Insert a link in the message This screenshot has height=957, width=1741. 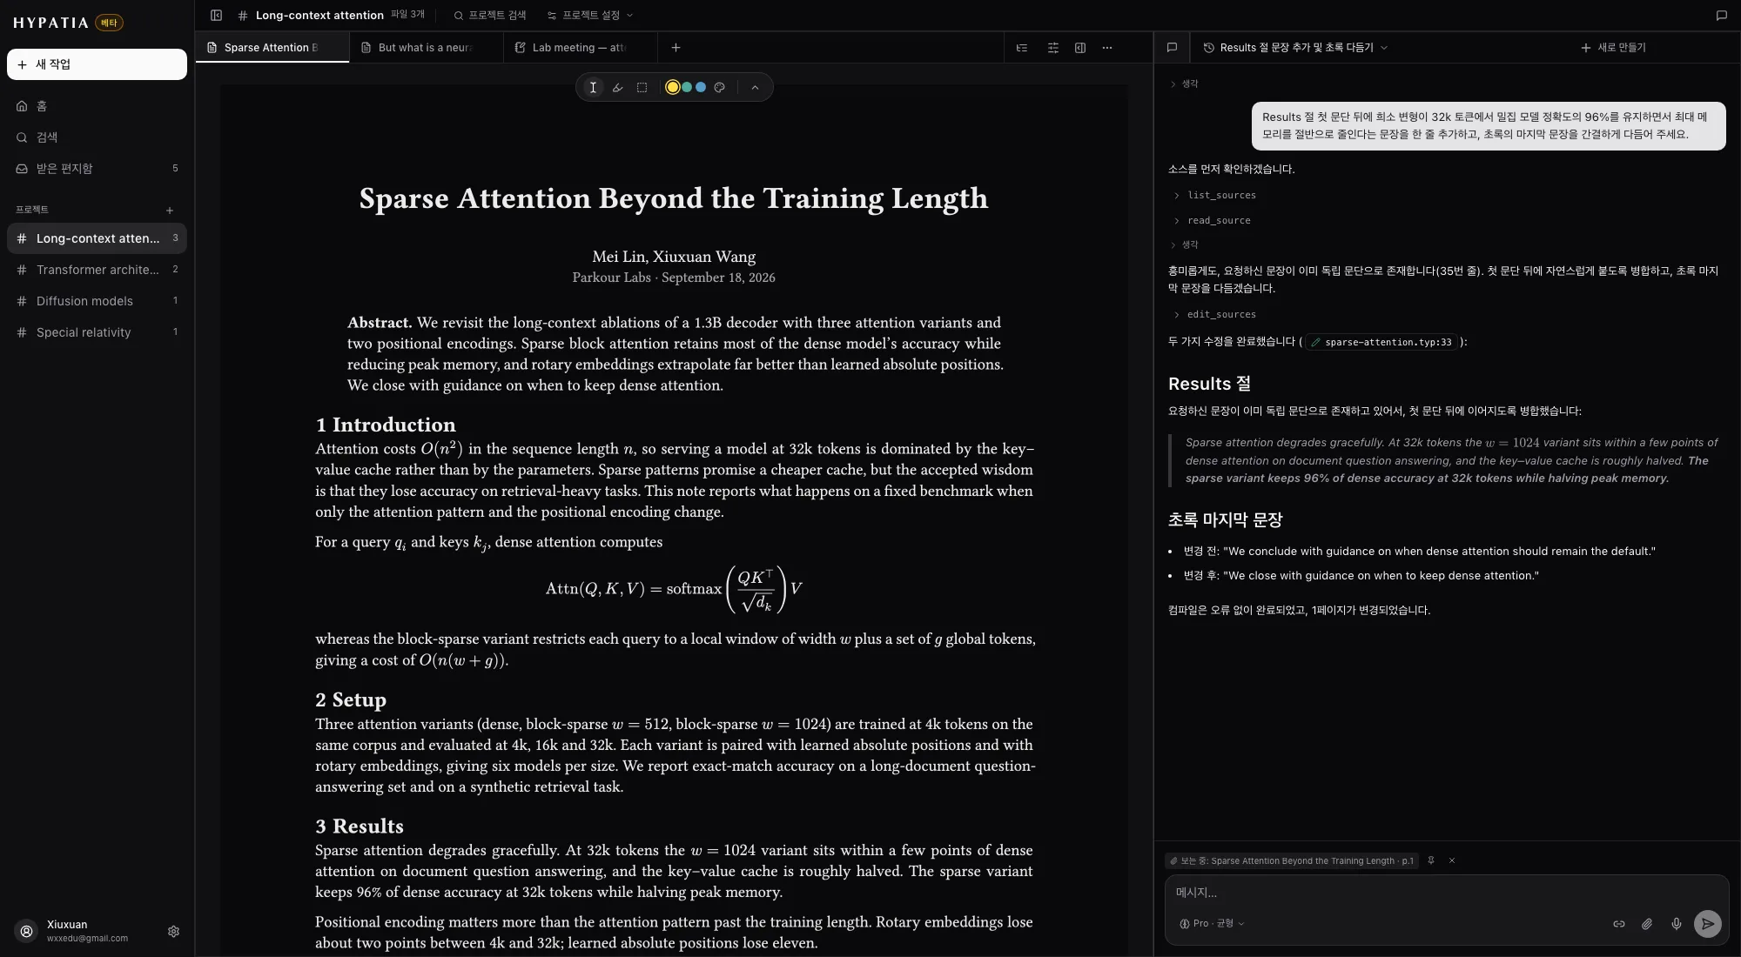coord(1619,924)
